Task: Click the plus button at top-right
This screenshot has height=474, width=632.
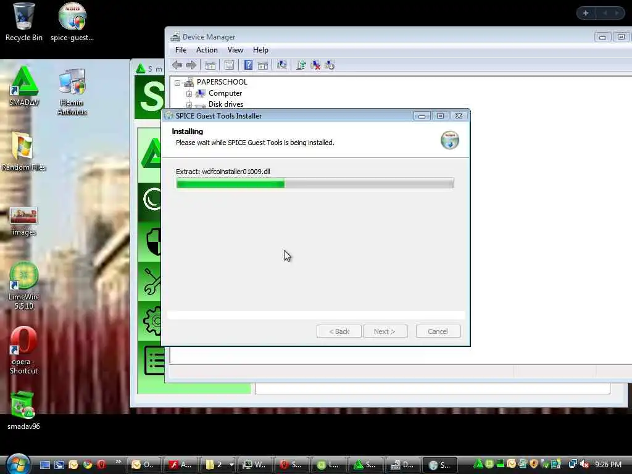Action: [586, 14]
